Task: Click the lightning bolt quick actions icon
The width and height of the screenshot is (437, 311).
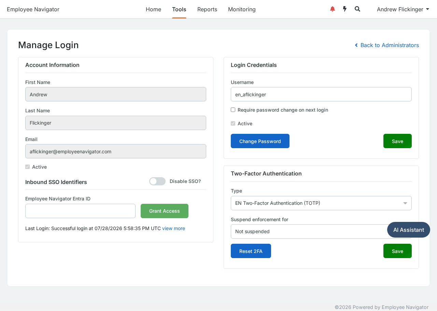Action: 345,9
